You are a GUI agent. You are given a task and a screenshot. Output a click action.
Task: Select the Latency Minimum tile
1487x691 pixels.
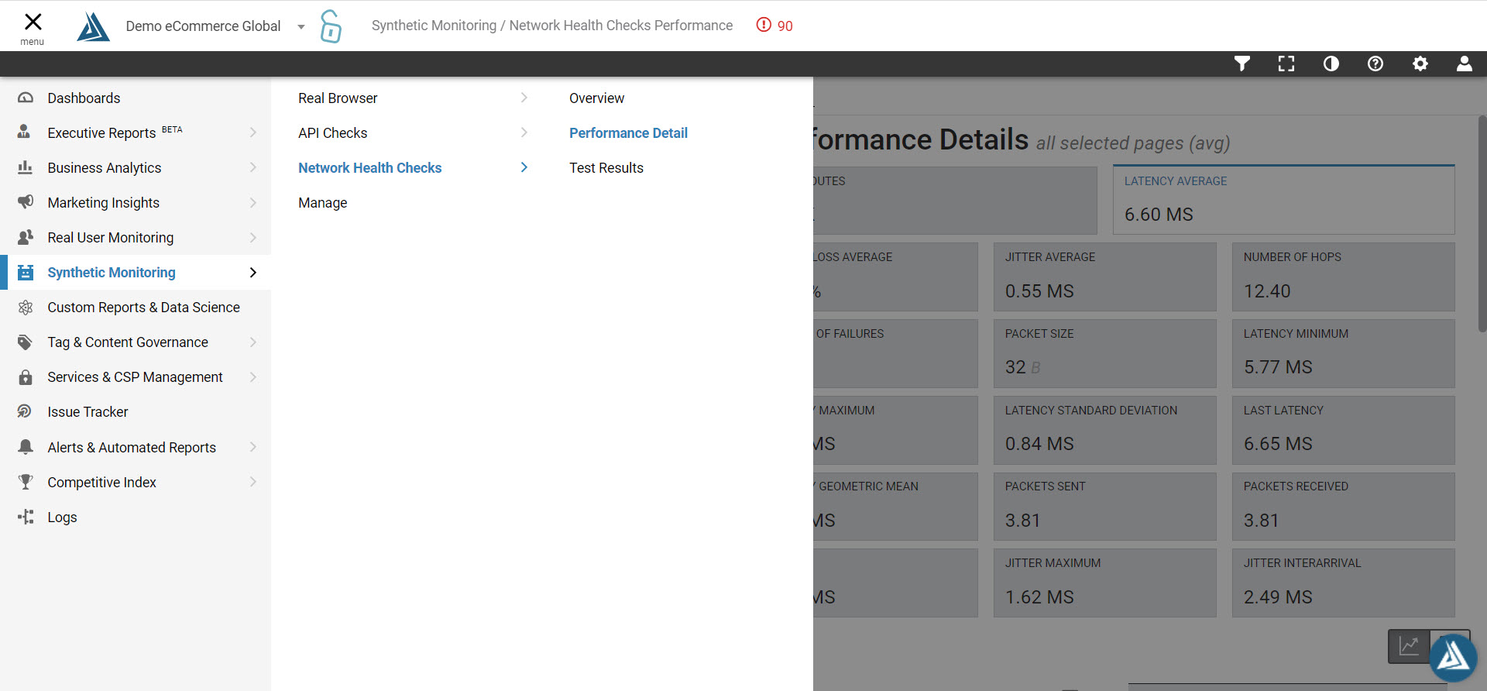(x=1344, y=353)
